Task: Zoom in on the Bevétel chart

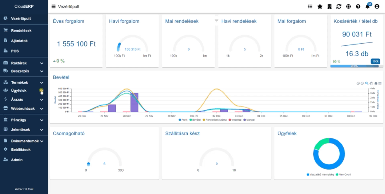Action: point(358,83)
